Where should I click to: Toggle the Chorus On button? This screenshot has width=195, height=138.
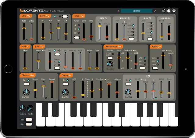pyautogui.click(x=27, y=84)
